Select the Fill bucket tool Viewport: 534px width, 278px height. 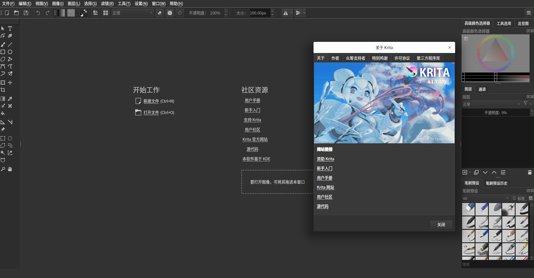point(3,113)
